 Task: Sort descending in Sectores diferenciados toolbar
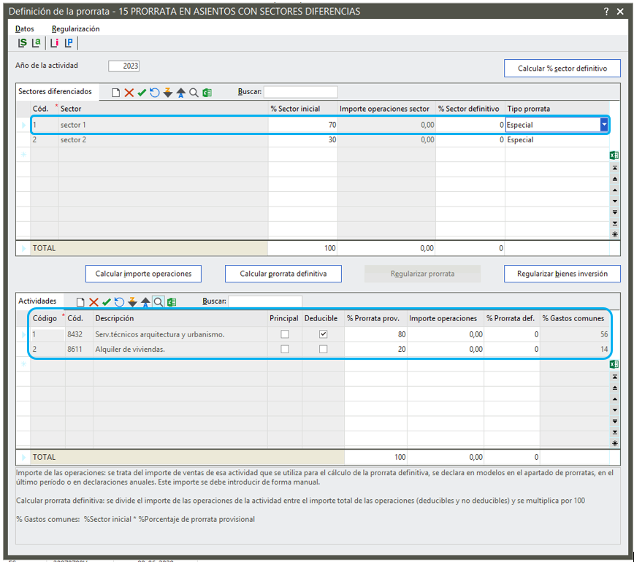pyautogui.click(x=168, y=93)
